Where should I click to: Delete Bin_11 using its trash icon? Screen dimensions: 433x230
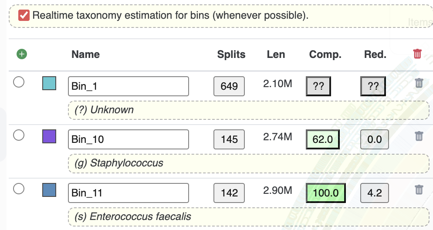(x=419, y=189)
